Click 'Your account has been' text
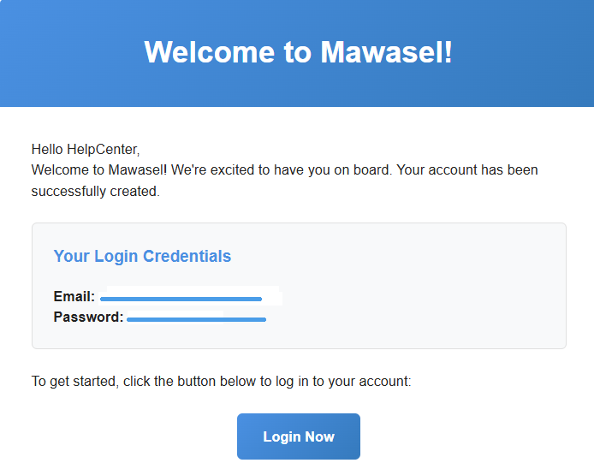Image resolution: width=594 pixels, height=463 pixels. (x=467, y=169)
